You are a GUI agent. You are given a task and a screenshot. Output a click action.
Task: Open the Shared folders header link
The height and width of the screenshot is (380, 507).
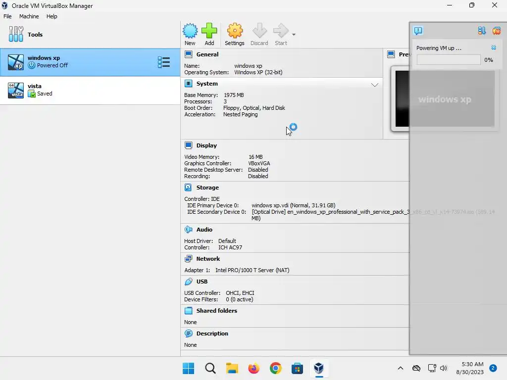[x=217, y=311]
